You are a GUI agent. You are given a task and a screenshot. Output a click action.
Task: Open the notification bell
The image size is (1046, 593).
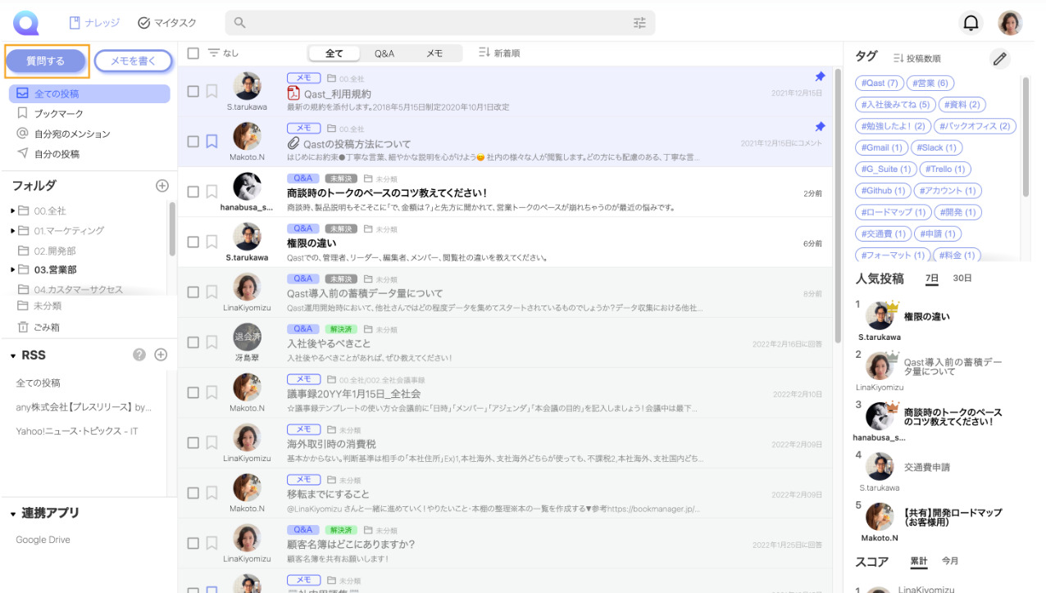click(x=971, y=23)
